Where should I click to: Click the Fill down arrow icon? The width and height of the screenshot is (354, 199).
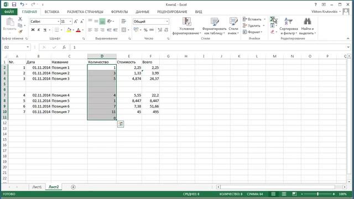(x=273, y=26)
